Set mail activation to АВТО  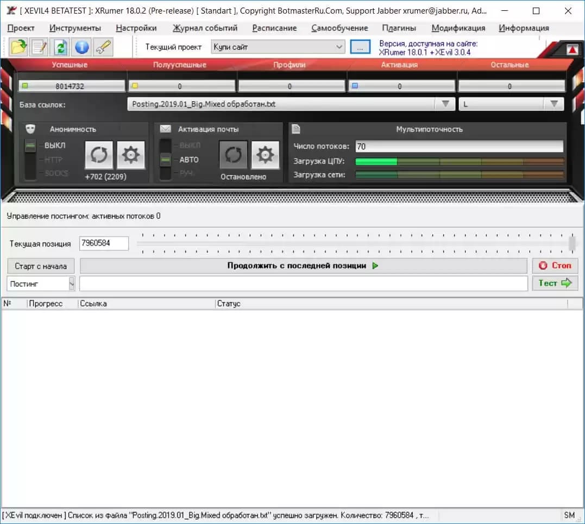click(189, 160)
